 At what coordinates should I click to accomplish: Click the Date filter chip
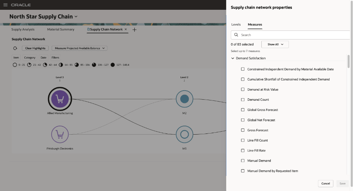tap(43, 58)
